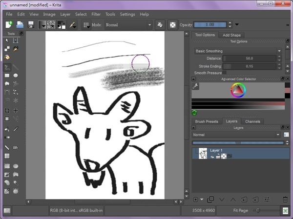This screenshot has width=293, height=219.
Task: Toggle visibility eye of Layer 1
Action: [212, 157]
